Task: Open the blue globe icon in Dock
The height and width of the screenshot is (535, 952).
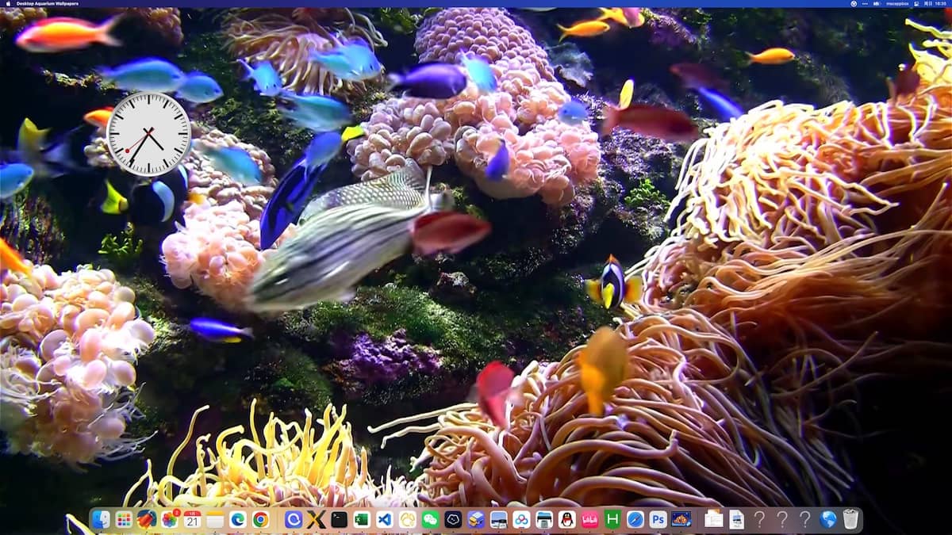Action: click(x=827, y=519)
